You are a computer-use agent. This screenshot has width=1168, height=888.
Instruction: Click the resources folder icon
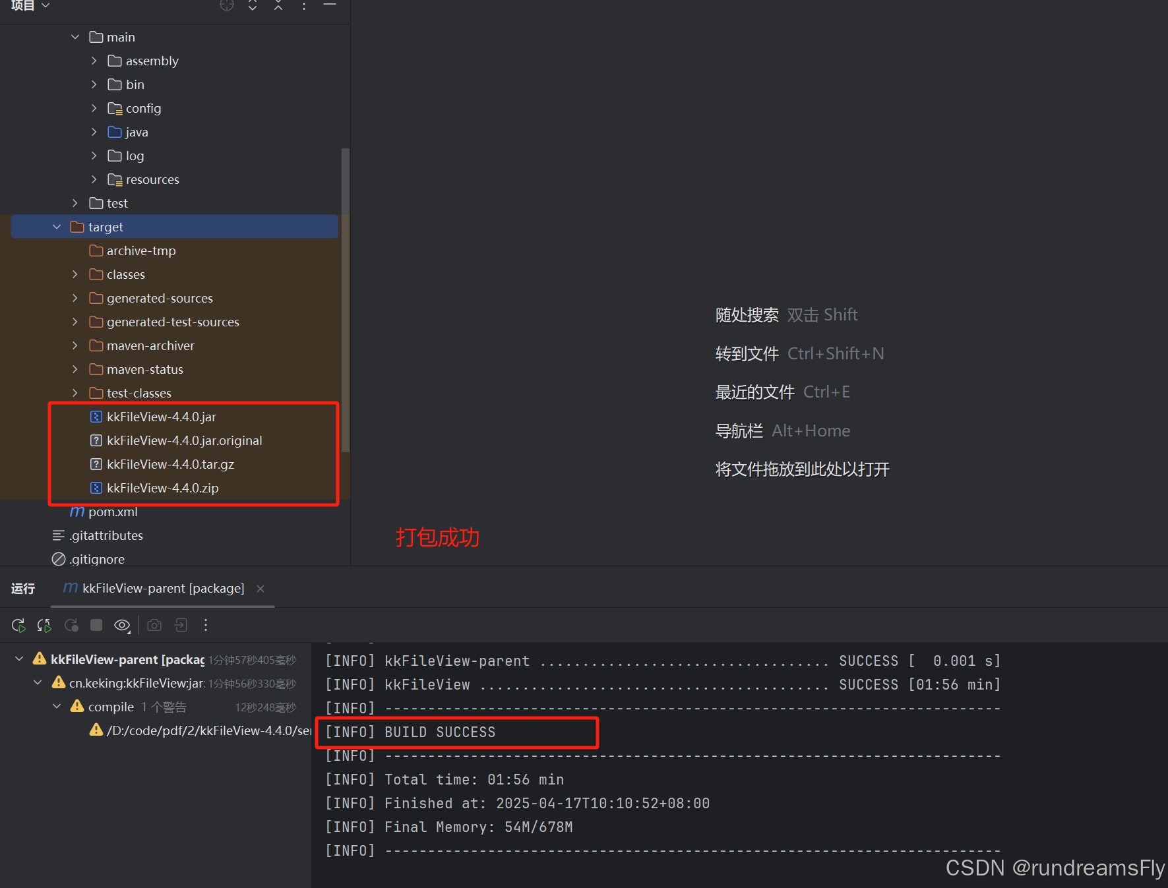tap(115, 179)
